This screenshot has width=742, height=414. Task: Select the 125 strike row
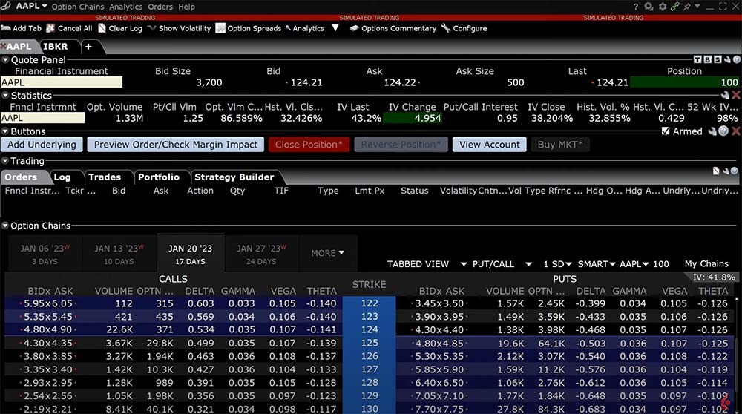pyautogui.click(x=369, y=343)
